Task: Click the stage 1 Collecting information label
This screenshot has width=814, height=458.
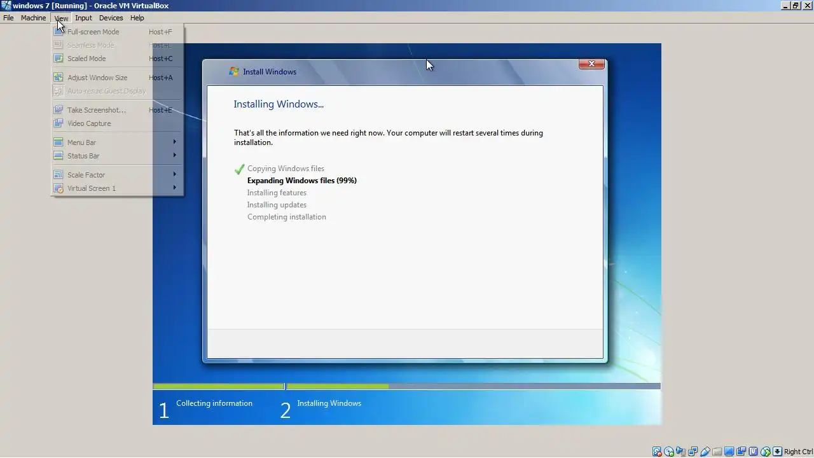Action: click(x=214, y=403)
